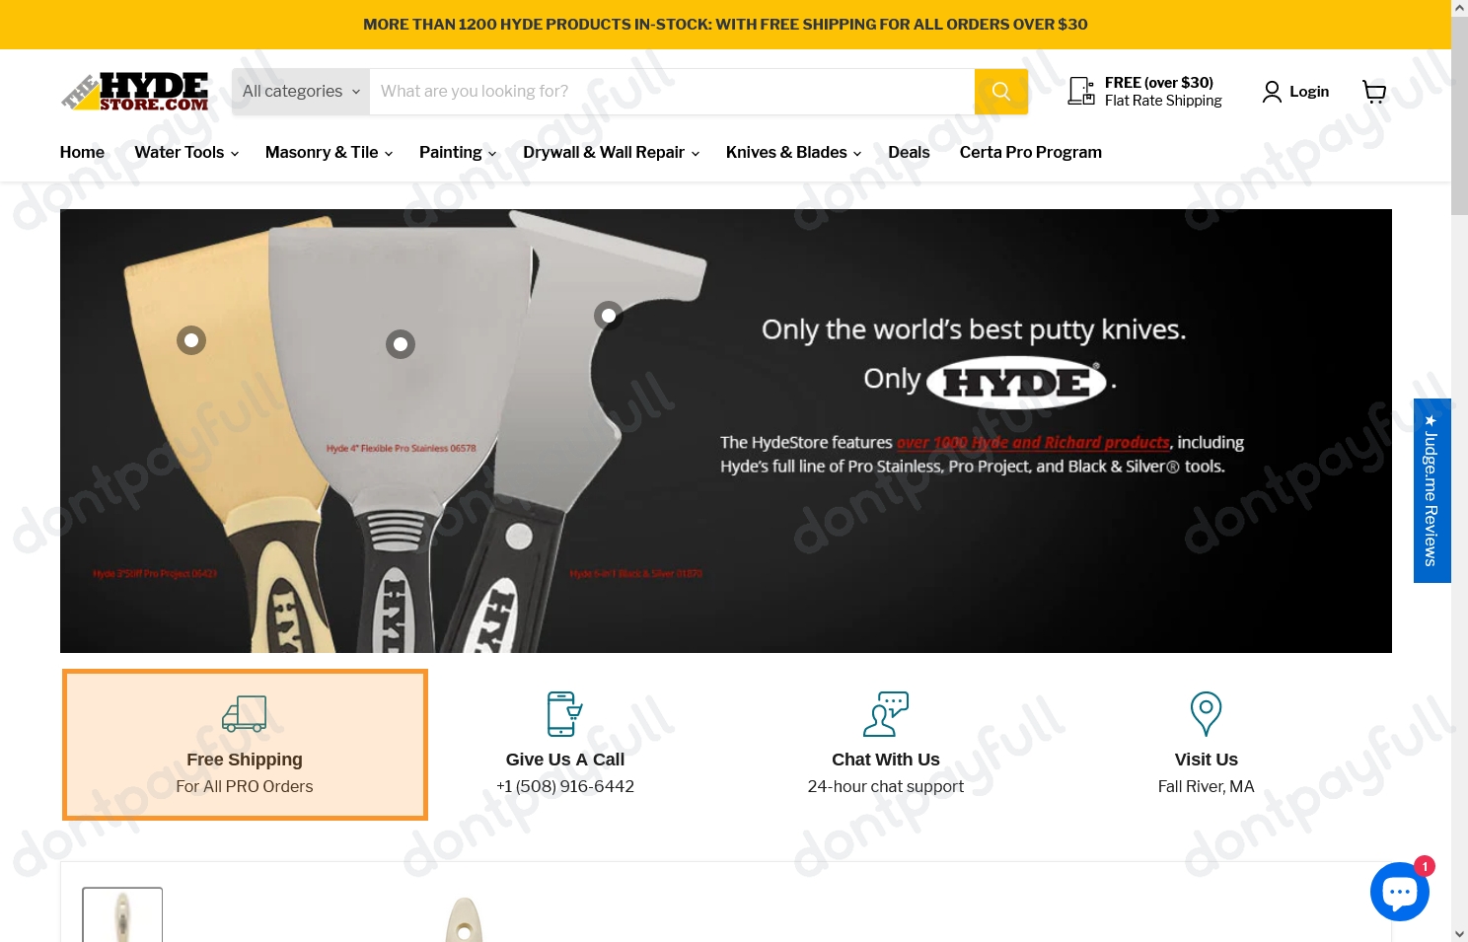The image size is (1468, 942).
Task: Call the +1 (508) 916-6442 number
Action: pos(564,786)
